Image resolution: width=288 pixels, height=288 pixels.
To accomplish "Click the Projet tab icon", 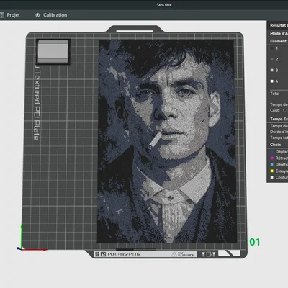I will 2,15.
